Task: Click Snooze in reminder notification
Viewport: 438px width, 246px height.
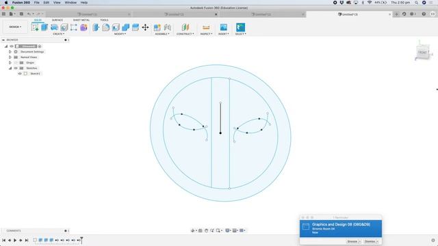Action: [353, 241]
